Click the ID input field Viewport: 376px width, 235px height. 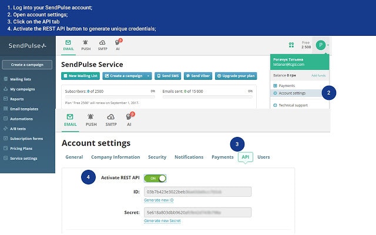coord(197,192)
